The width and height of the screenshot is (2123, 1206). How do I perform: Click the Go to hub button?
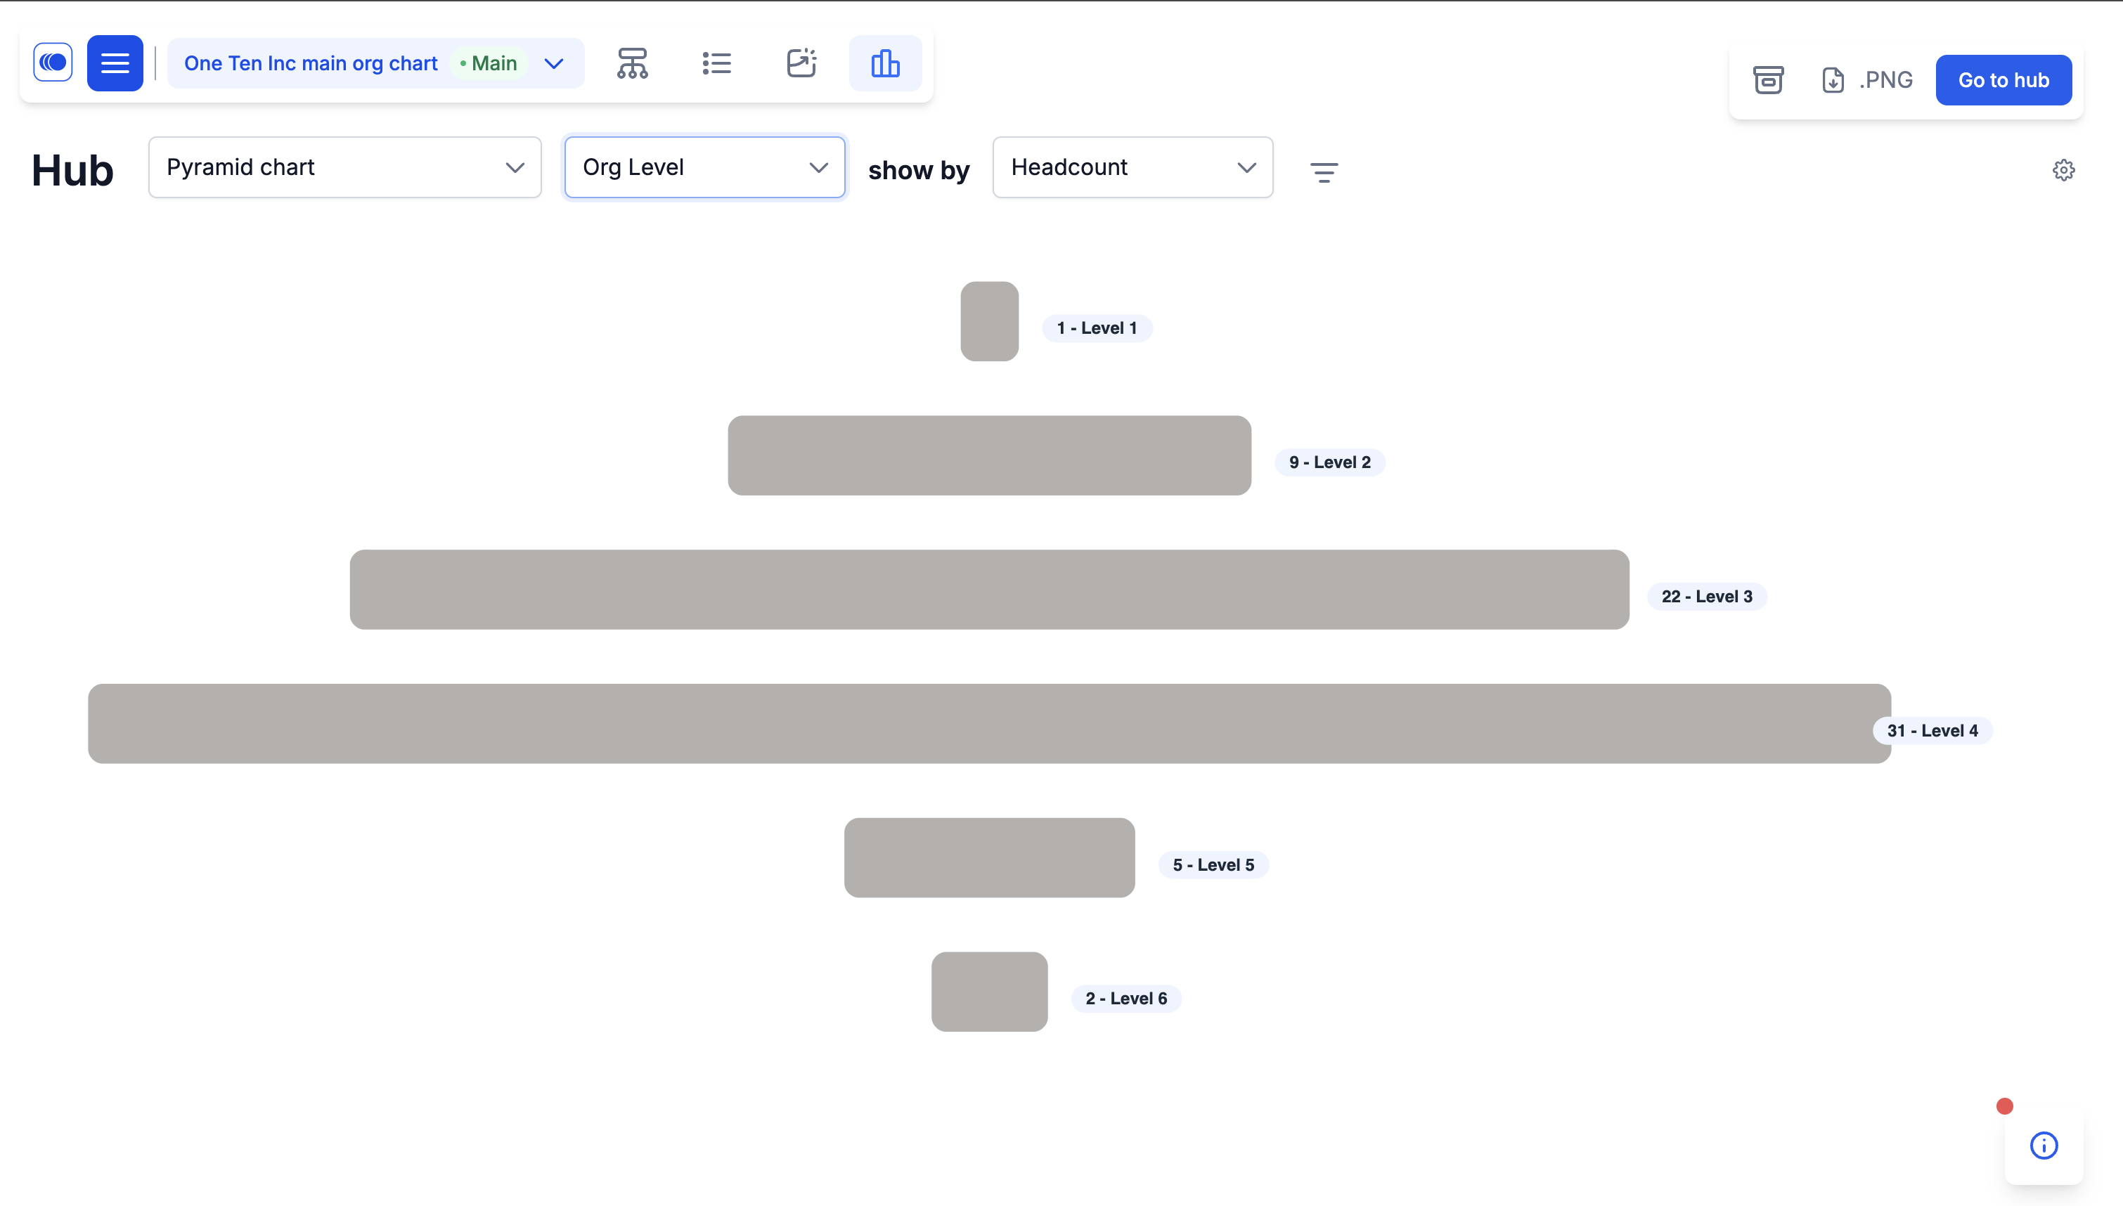[2003, 80]
